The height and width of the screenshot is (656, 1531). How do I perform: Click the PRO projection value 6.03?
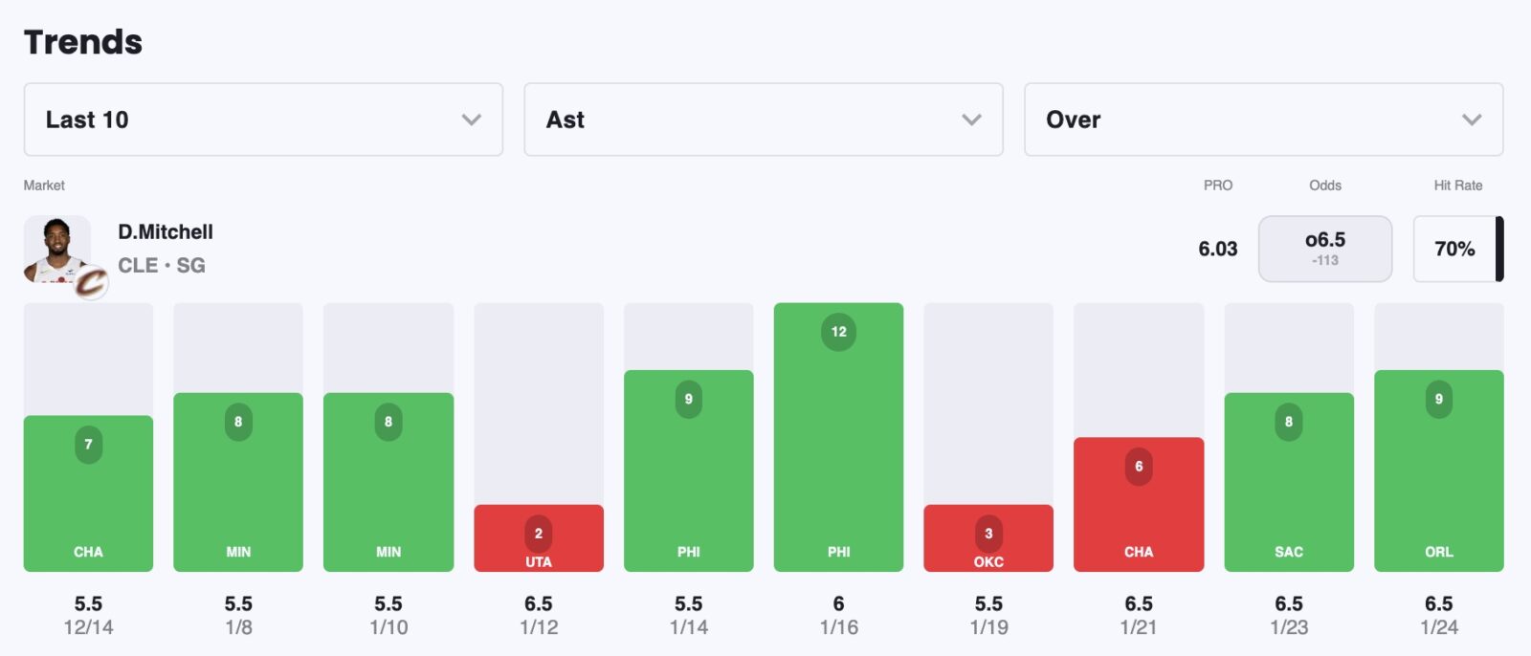coord(1217,249)
